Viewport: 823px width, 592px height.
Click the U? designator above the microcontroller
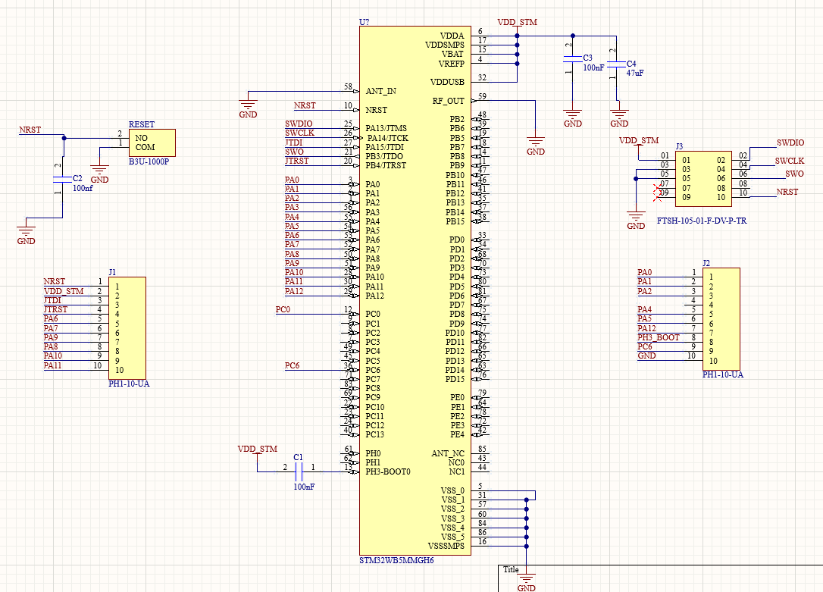pos(365,23)
